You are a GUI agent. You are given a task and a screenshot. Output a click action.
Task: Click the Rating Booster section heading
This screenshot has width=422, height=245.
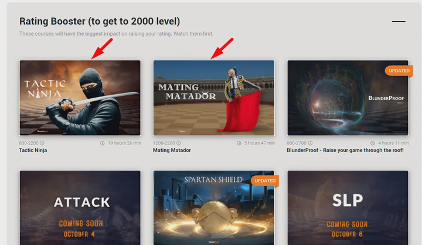point(100,21)
